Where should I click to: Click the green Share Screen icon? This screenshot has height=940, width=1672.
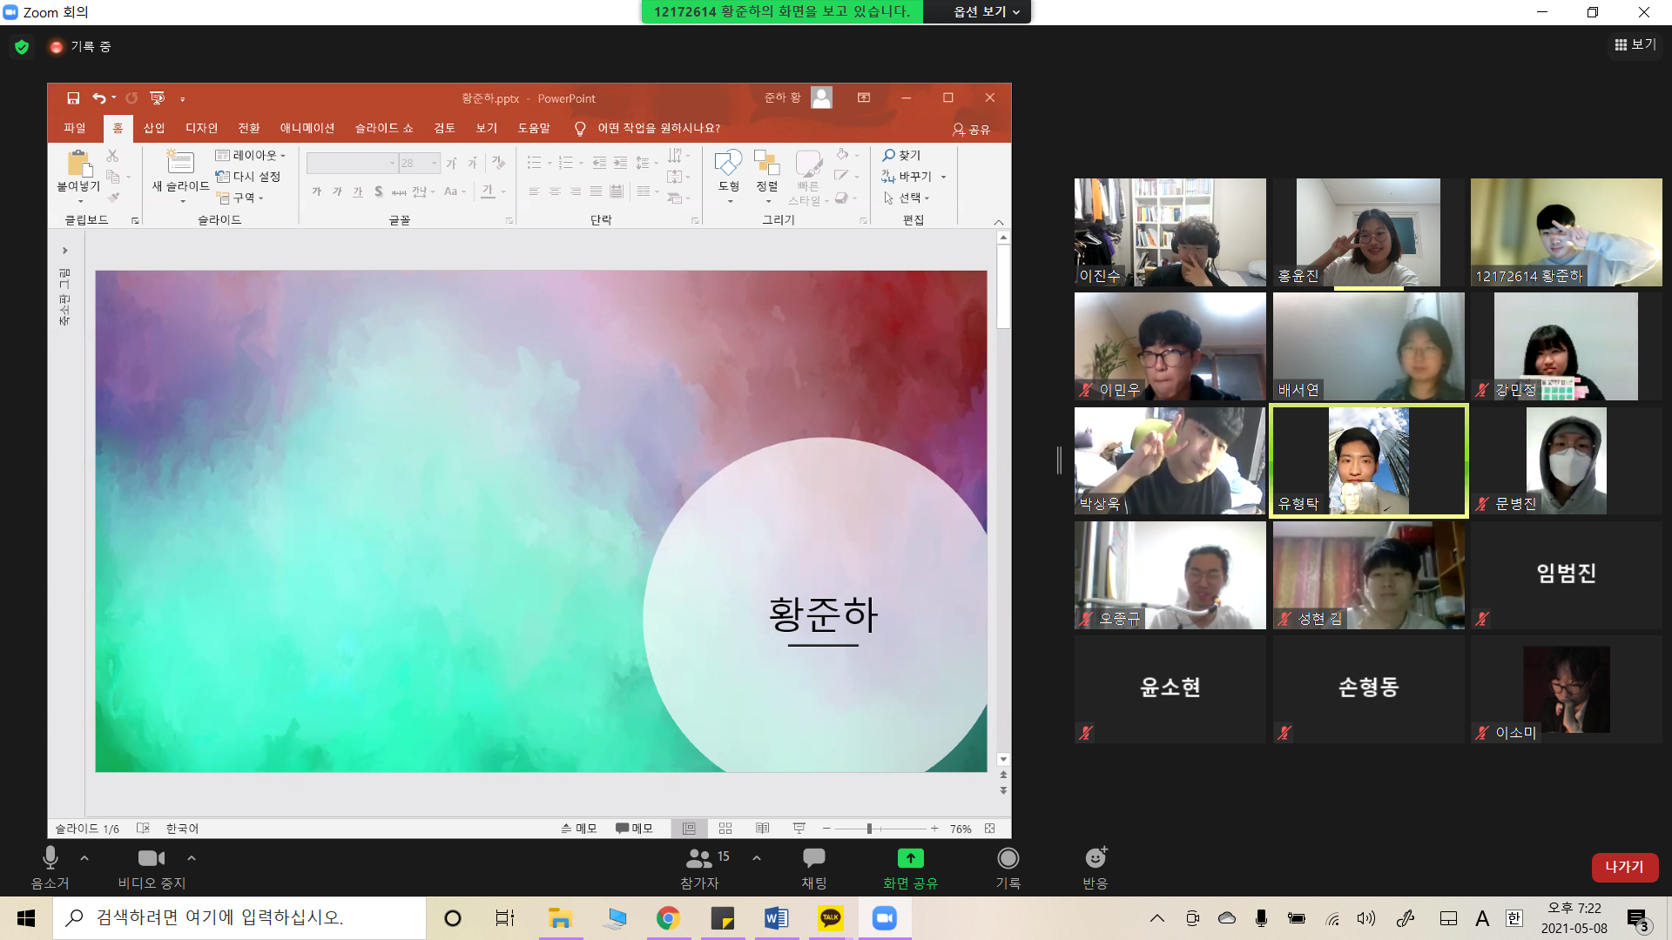click(910, 859)
